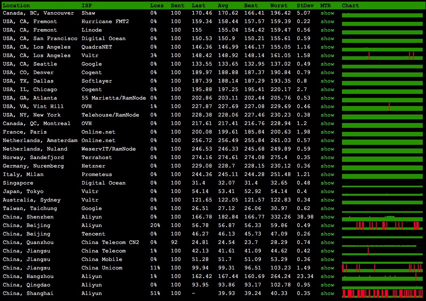Show MTR for Hurricane FMT2 Fremont

click(327, 21)
